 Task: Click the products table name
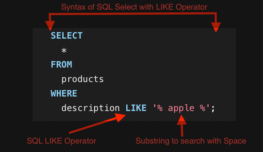click(82, 79)
